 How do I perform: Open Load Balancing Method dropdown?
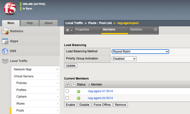(x=140, y=52)
